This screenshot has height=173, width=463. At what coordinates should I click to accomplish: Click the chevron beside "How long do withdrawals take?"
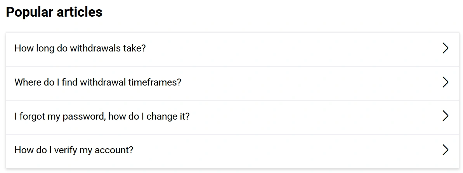point(445,48)
